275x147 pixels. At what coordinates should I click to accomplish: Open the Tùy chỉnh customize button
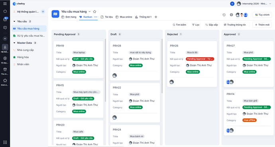click(x=262, y=15)
